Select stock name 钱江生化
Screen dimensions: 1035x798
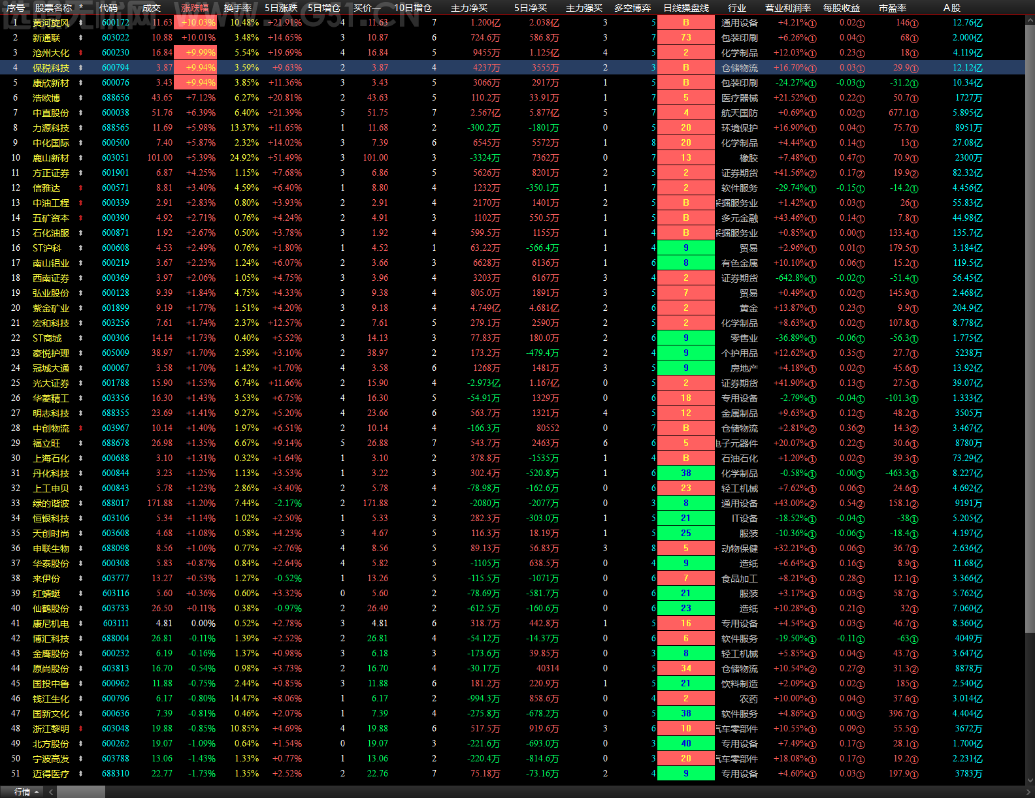[x=51, y=699]
